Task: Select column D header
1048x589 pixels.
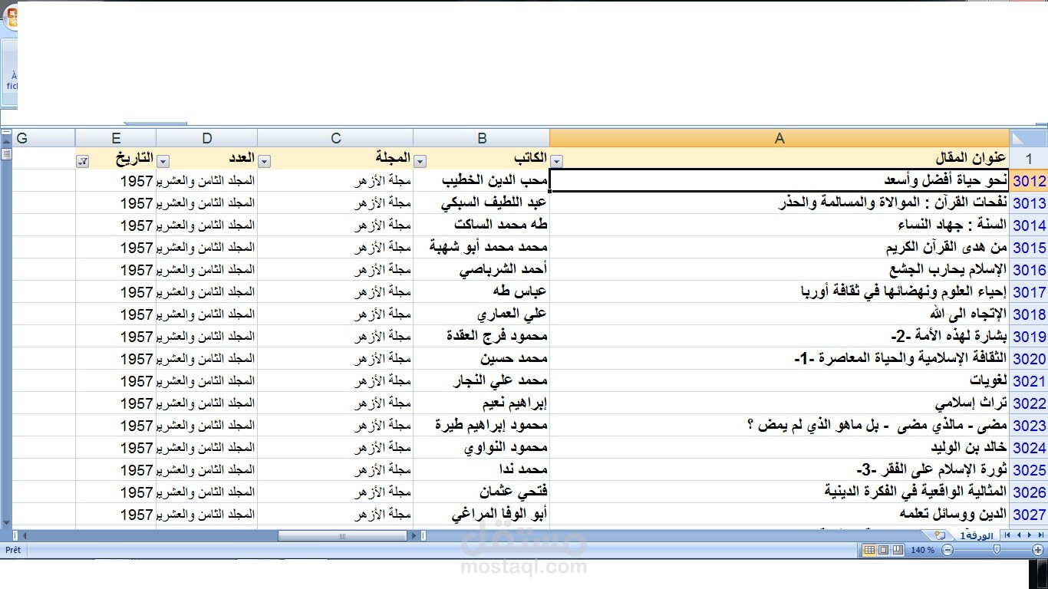Action: point(207,138)
